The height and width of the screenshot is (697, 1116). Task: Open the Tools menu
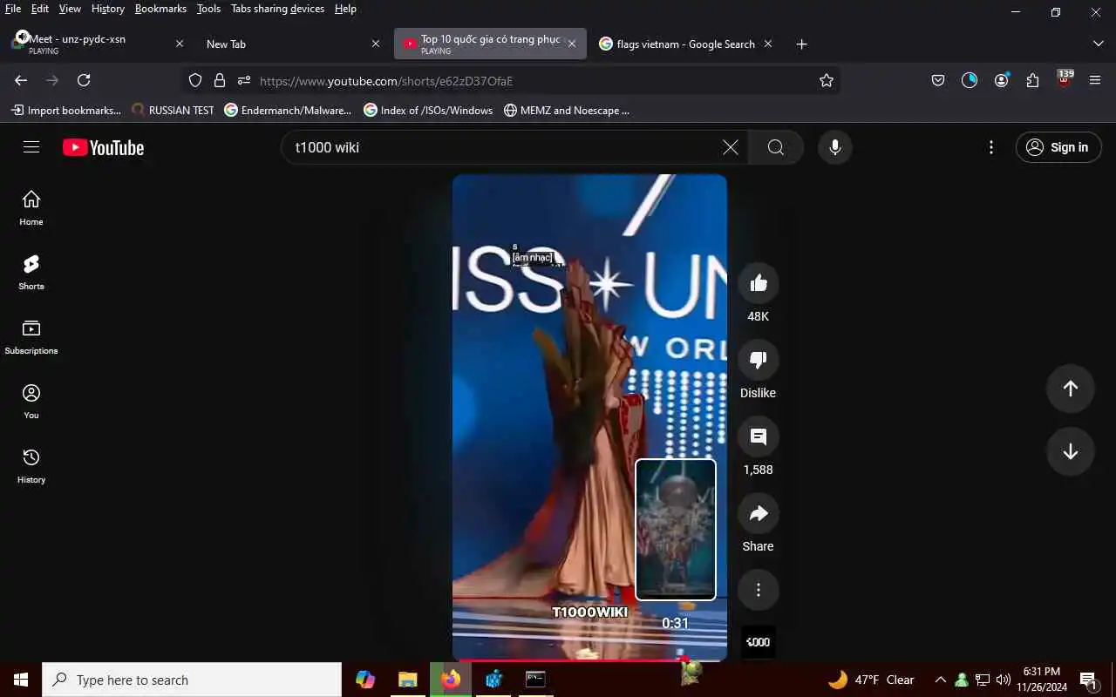(x=208, y=9)
